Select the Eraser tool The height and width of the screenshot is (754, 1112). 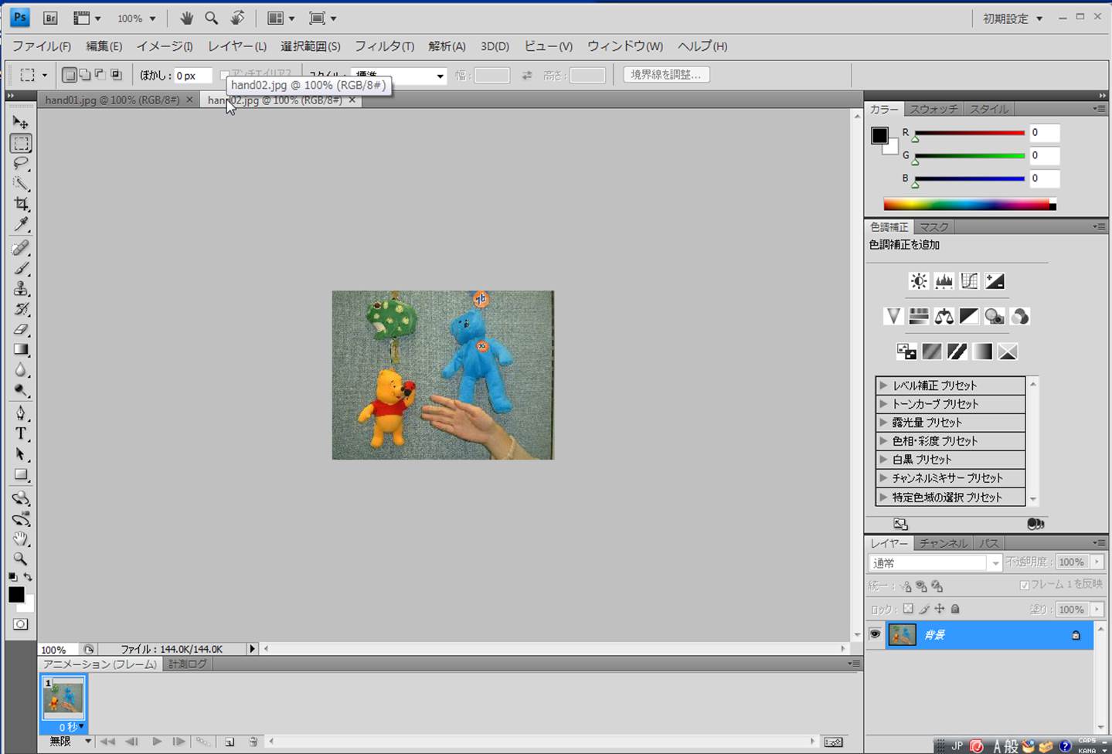pos(21,330)
